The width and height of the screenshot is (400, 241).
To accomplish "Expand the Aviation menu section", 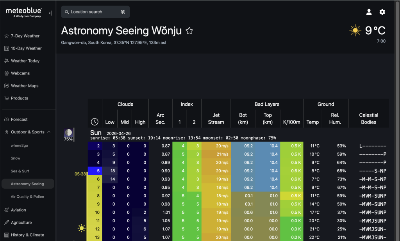I will pyautogui.click(x=18, y=210).
